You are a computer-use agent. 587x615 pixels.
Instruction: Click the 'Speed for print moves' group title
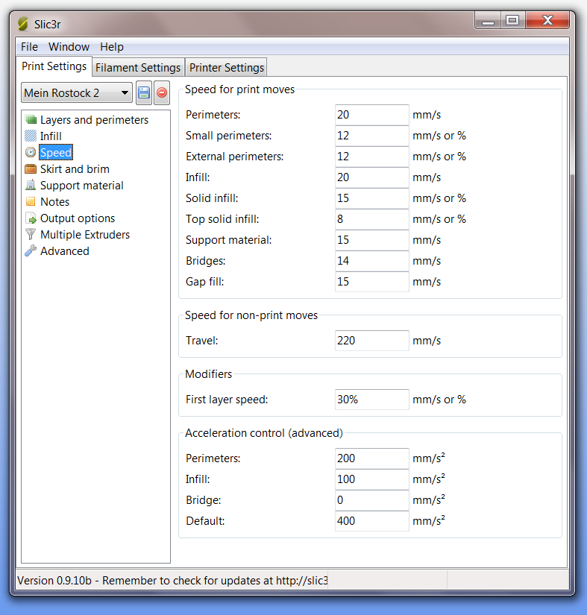tap(239, 89)
